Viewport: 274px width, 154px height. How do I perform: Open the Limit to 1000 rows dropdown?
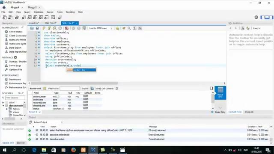click(101, 28)
